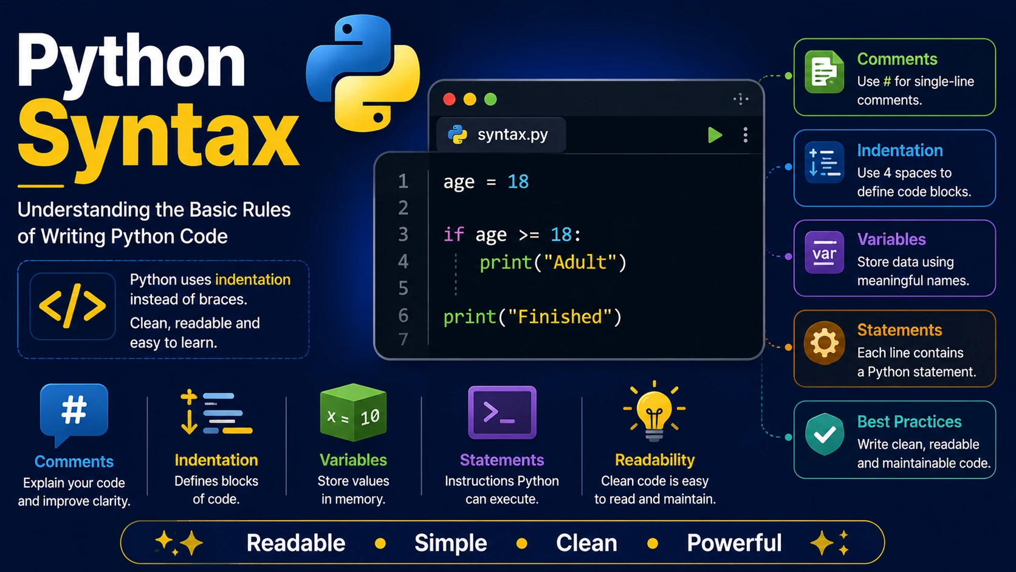Click the purple var Variables icon
The height and width of the screenshot is (572, 1016).
[824, 253]
